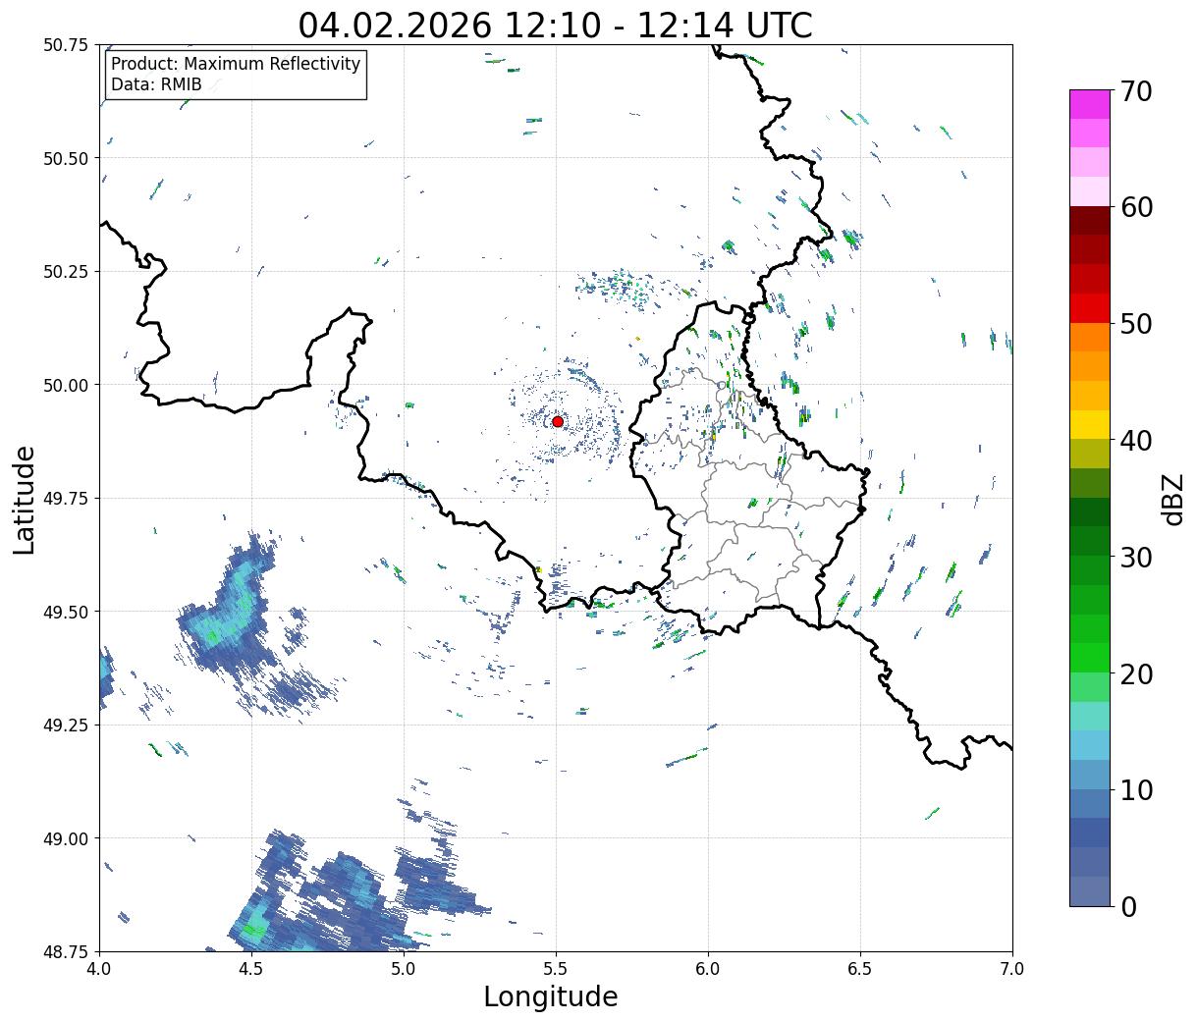Click the 48.75 latitude tick label

click(x=66, y=951)
